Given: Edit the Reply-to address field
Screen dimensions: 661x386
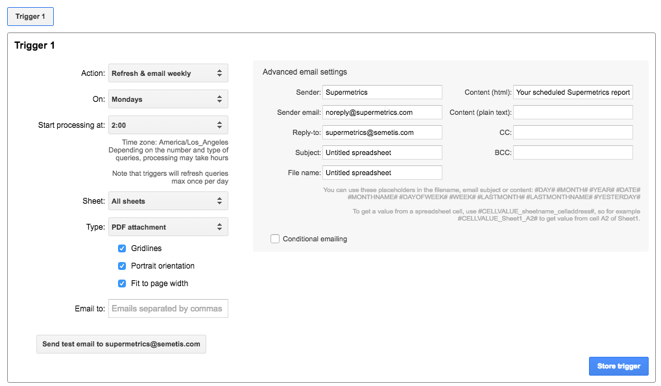Looking at the screenshot, I should tap(382, 132).
